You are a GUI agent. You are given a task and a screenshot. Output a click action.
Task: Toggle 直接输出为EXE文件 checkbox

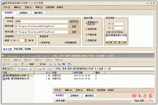[92, 23]
